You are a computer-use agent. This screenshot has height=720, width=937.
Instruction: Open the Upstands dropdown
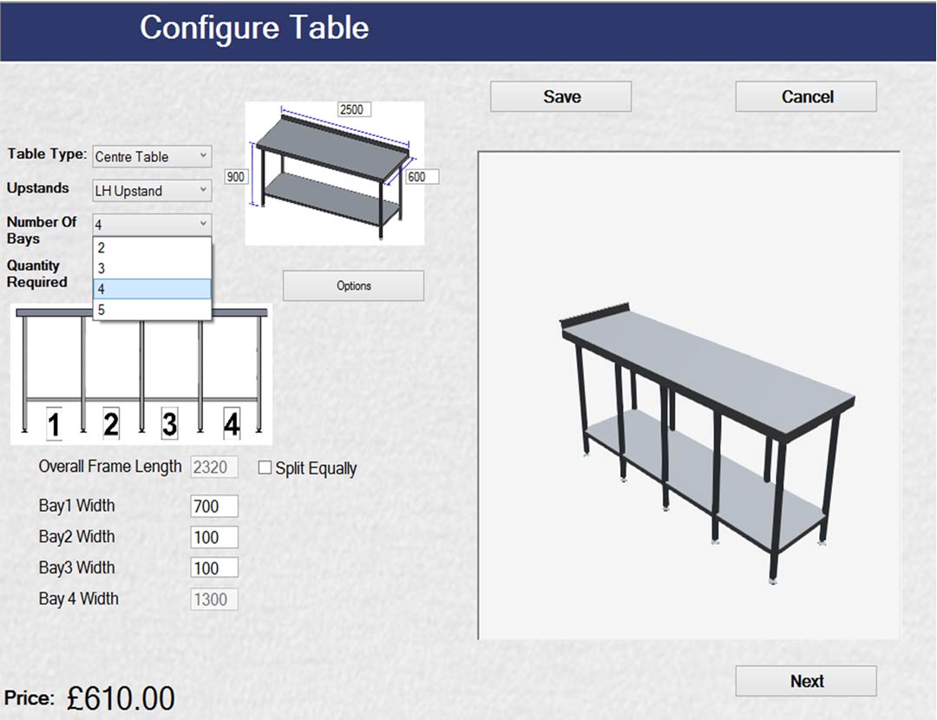152,190
